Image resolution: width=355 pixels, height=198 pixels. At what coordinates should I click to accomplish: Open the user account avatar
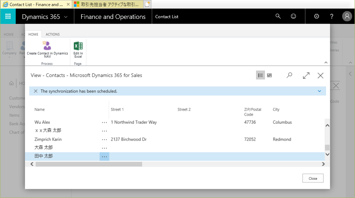(347, 16)
